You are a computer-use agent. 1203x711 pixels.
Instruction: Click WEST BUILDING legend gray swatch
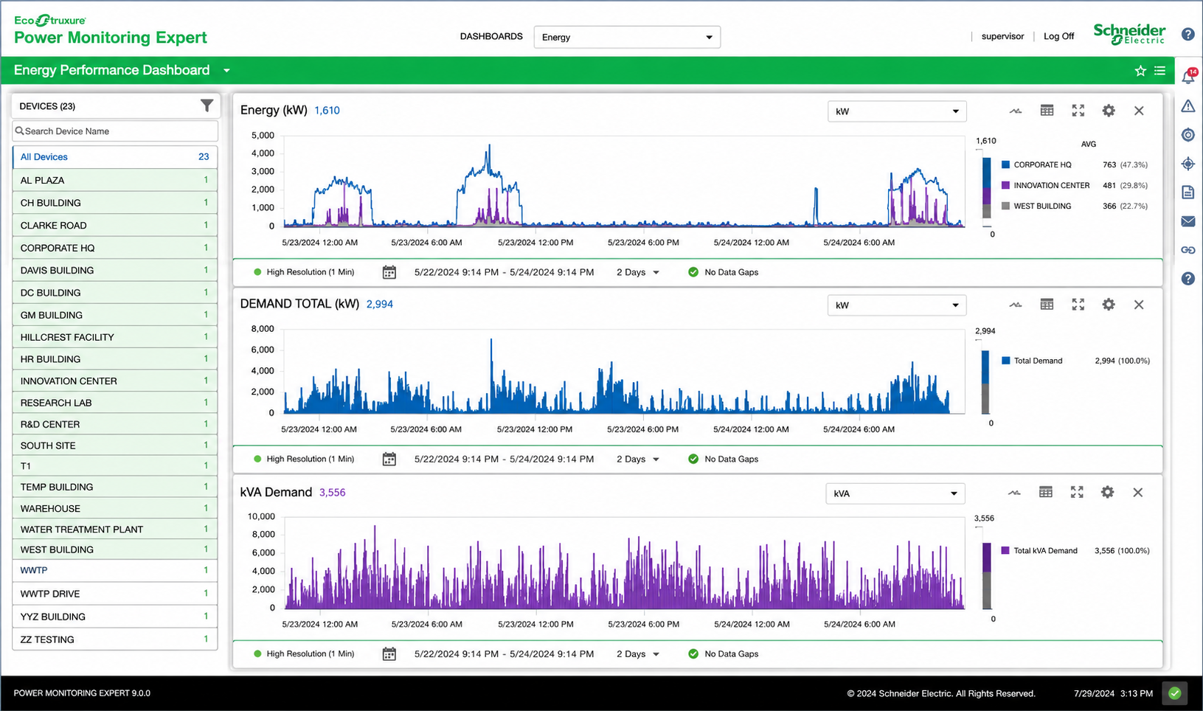1005,206
